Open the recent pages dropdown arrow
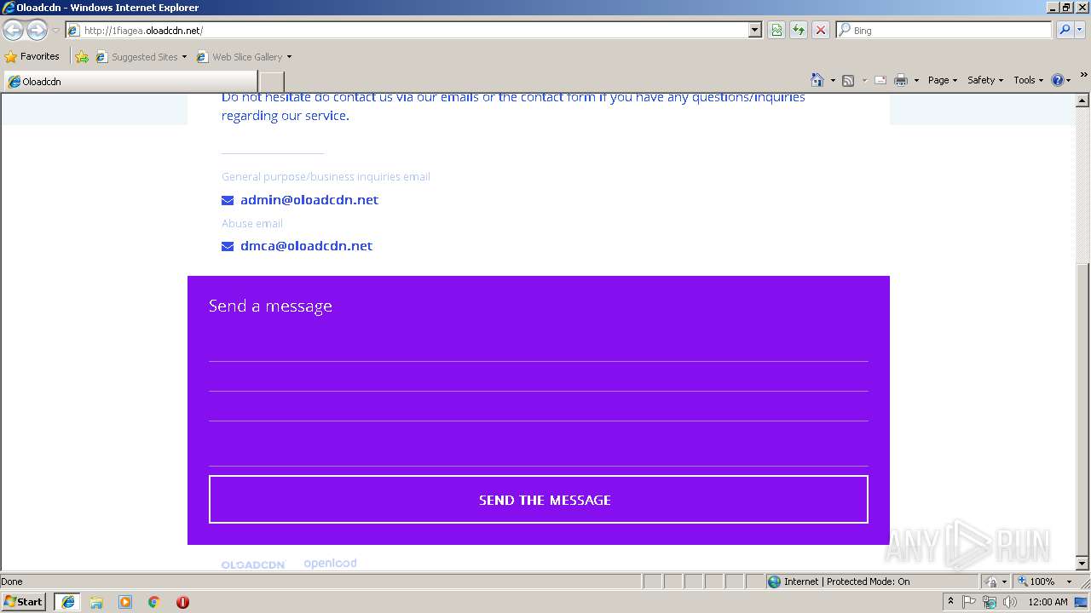 pos(55,31)
